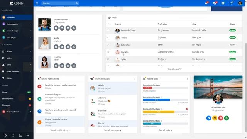Open Addie's LinkedIn icon
The image size is (247, 139).
point(62,47)
